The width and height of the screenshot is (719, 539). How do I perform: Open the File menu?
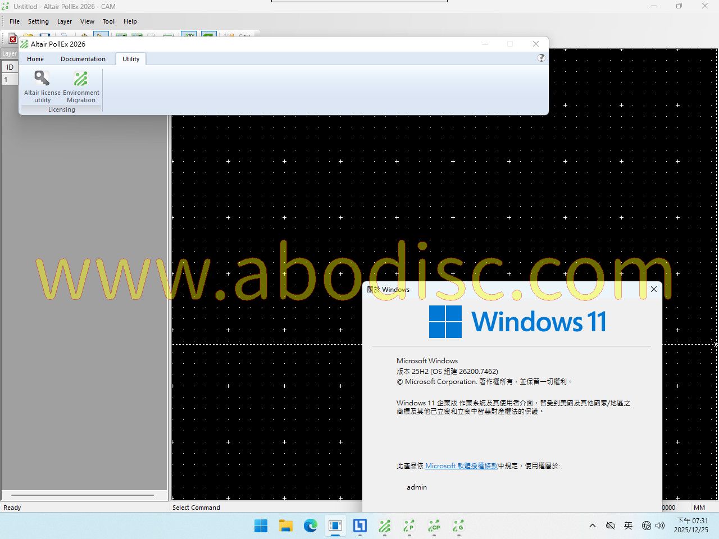15,21
